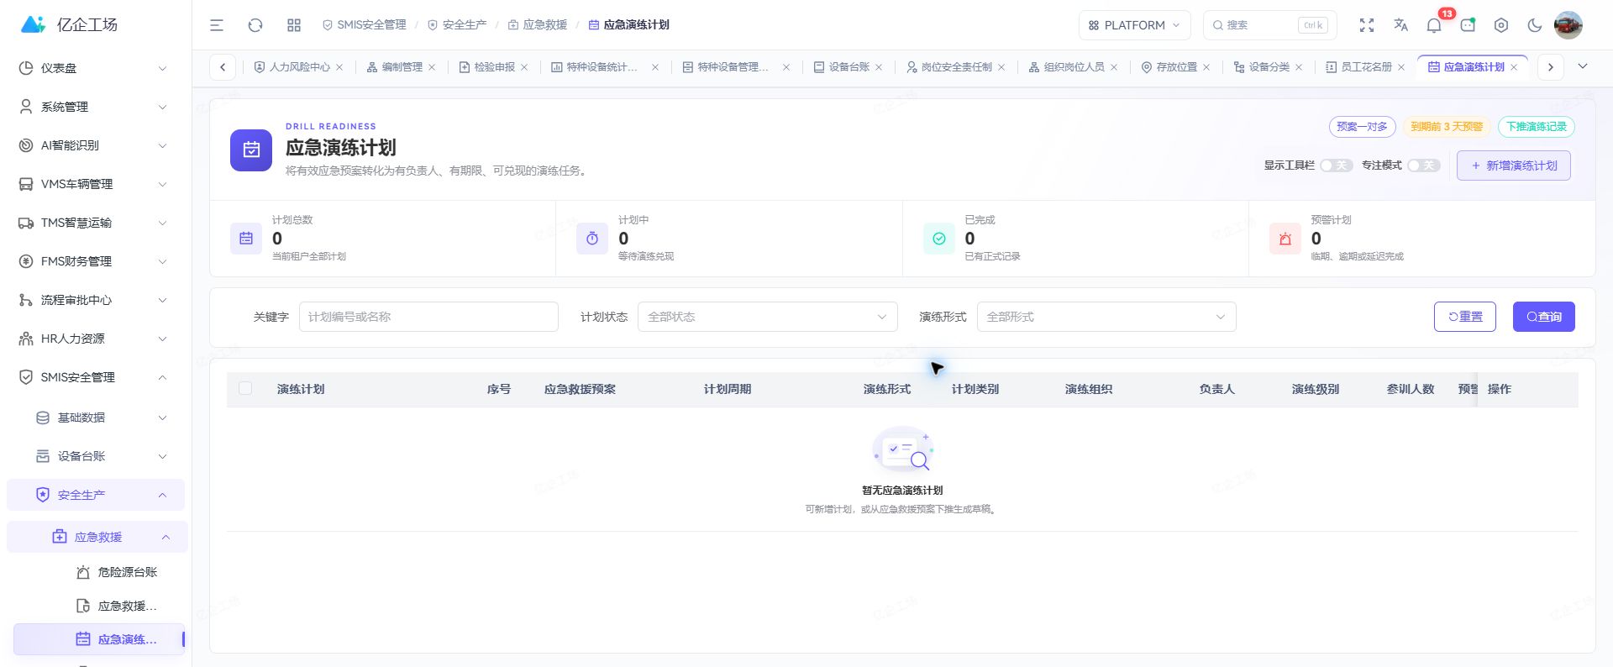The image size is (1613, 667).
Task: Open the 计划状态 dropdown
Action: pyautogui.click(x=768, y=317)
